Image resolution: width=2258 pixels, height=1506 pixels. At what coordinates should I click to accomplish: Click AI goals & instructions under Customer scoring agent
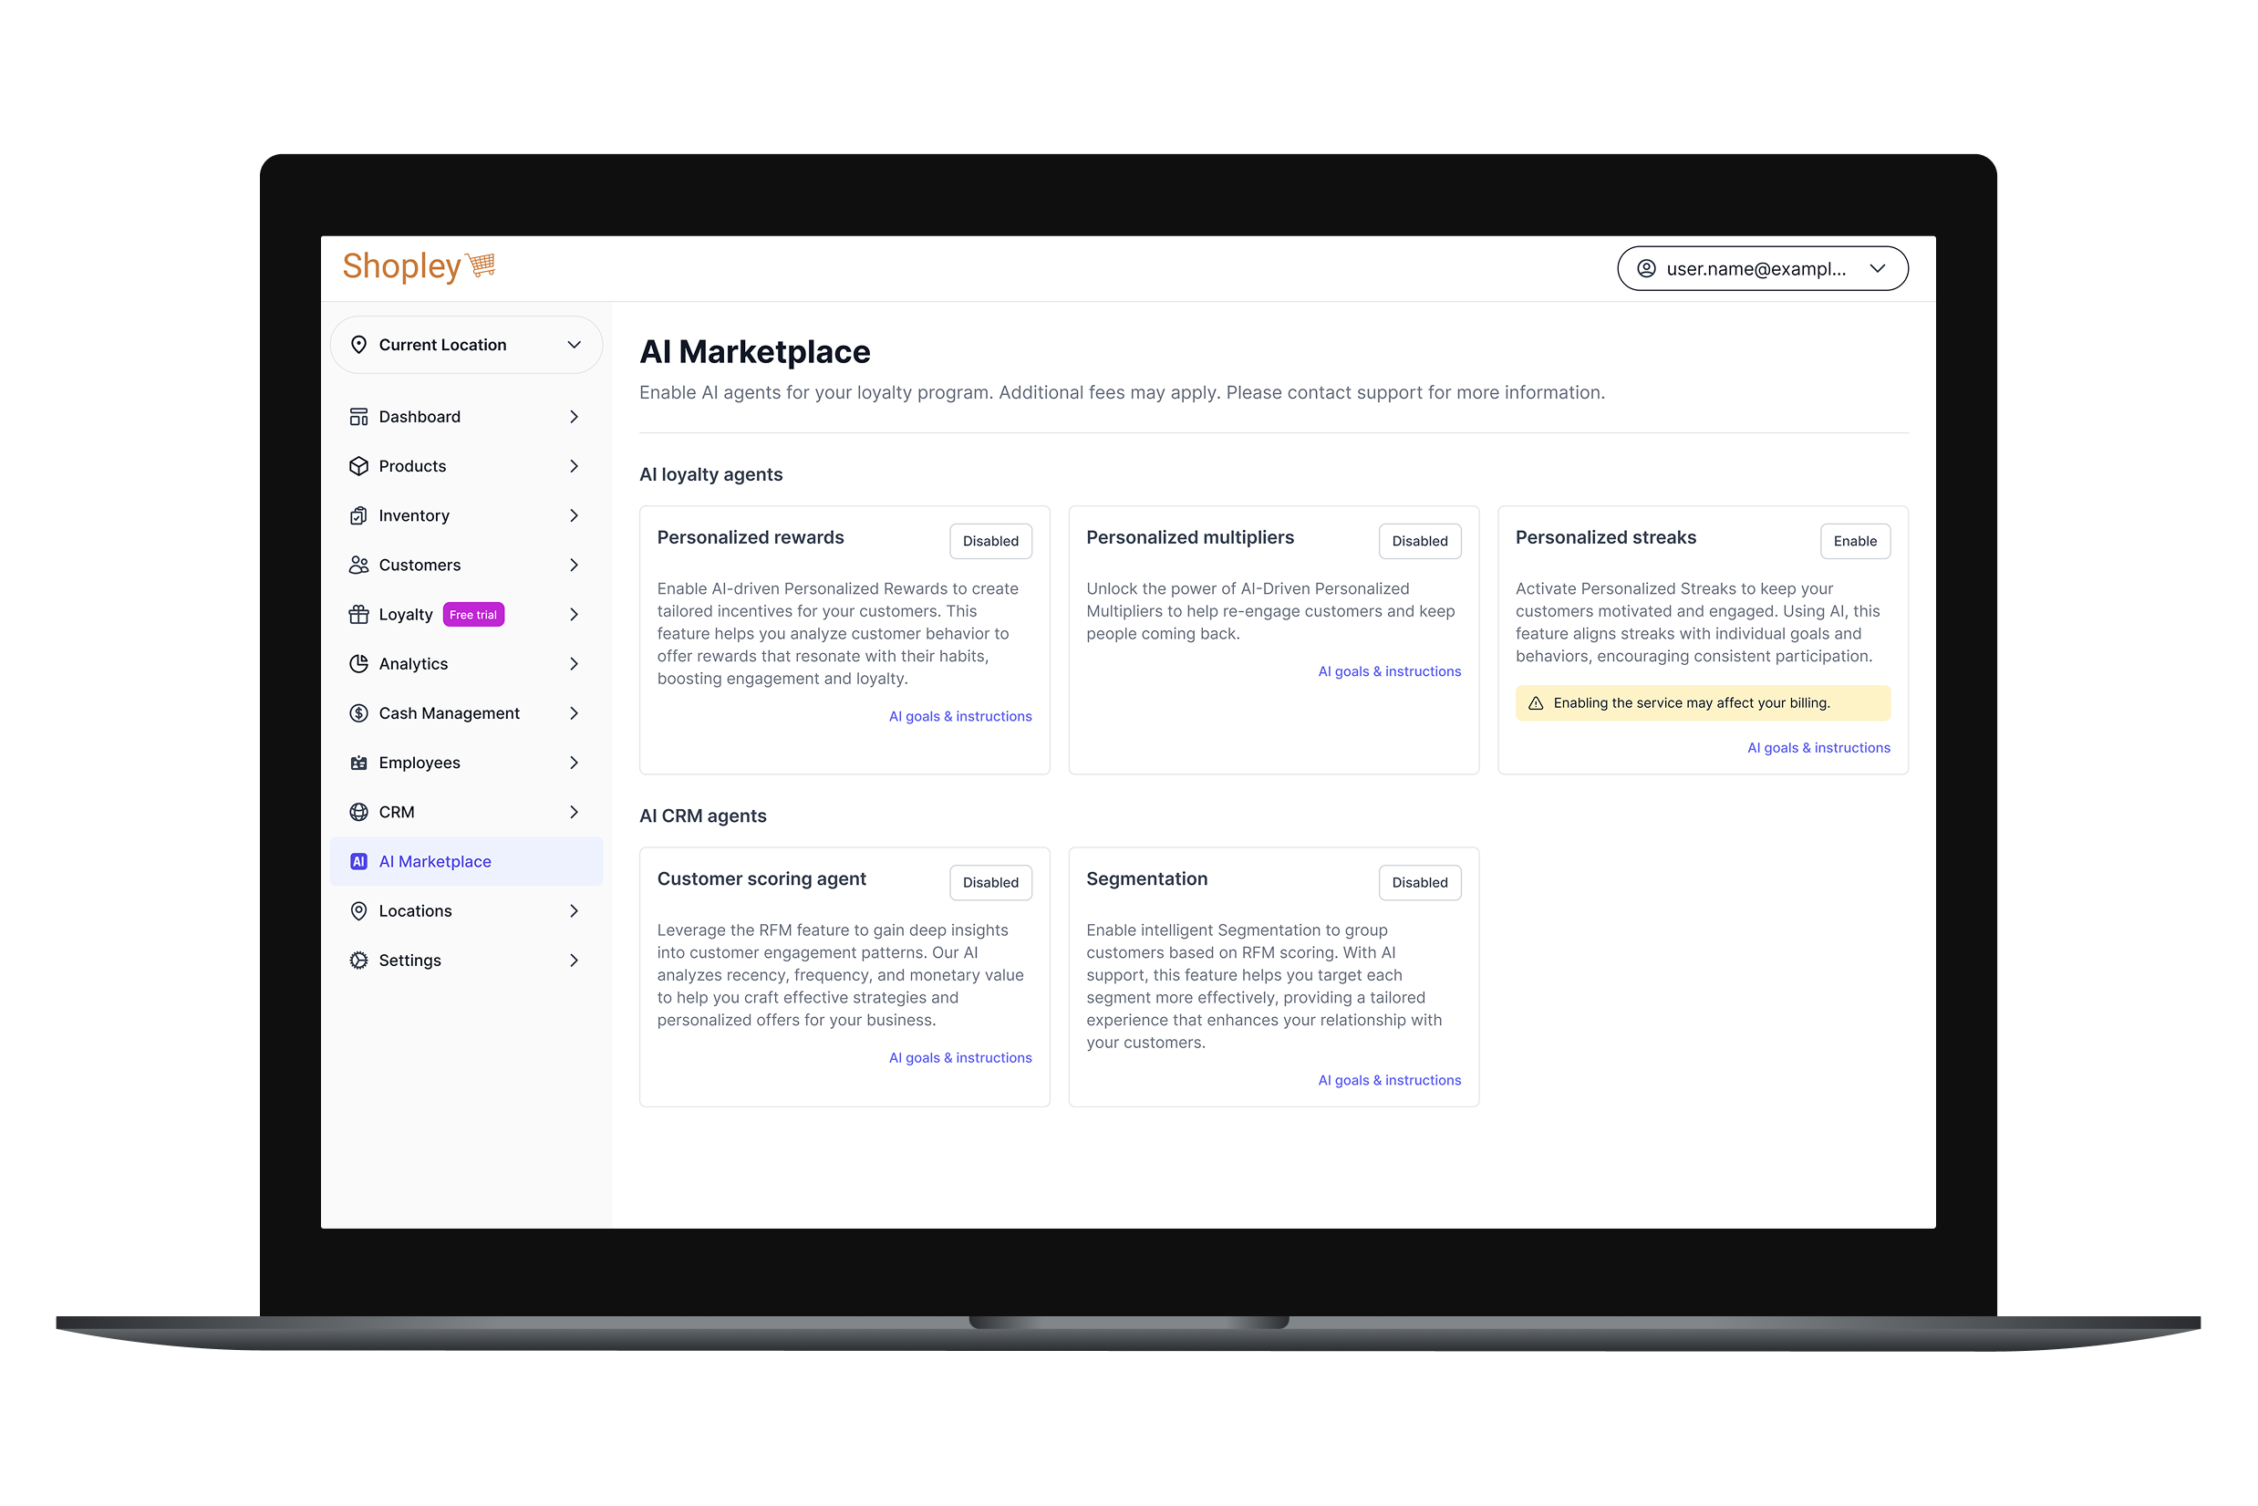click(x=960, y=1056)
